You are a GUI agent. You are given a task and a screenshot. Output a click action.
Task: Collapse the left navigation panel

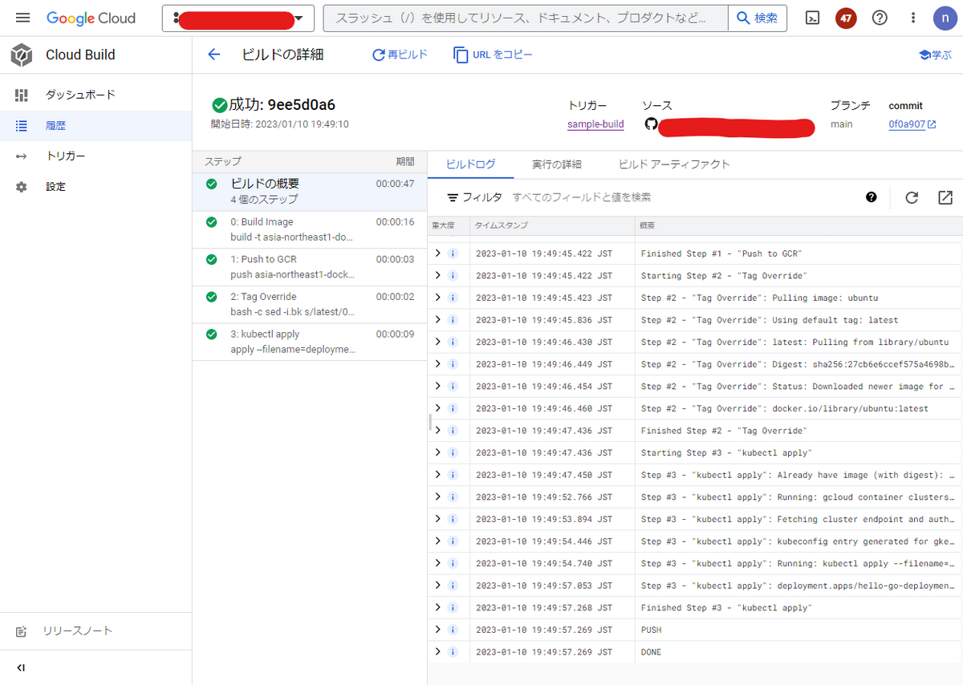coord(22,667)
